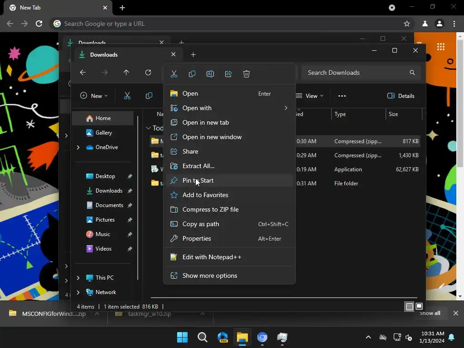Click the Share icon atop the context menu
The height and width of the screenshot is (348, 464).
coord(228,74)
